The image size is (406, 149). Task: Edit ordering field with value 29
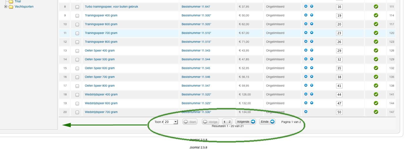(339, 51)
